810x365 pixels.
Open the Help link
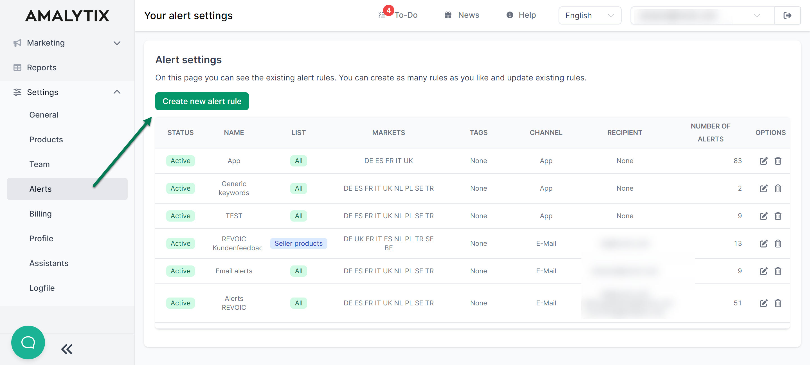click(x=521, y=15)
